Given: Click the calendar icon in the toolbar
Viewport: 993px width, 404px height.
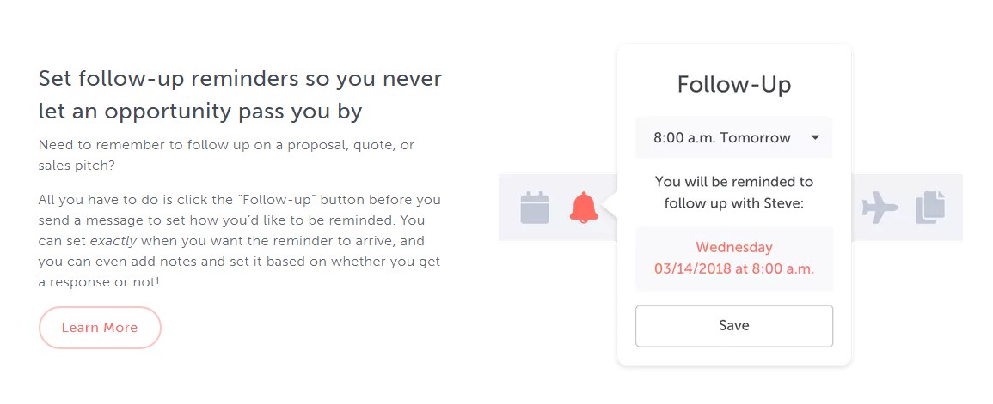Looking at the screenshot, I should [534, 208].
